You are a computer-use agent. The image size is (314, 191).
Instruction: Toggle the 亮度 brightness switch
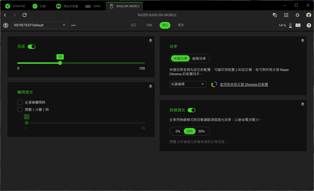click(32, 47)
